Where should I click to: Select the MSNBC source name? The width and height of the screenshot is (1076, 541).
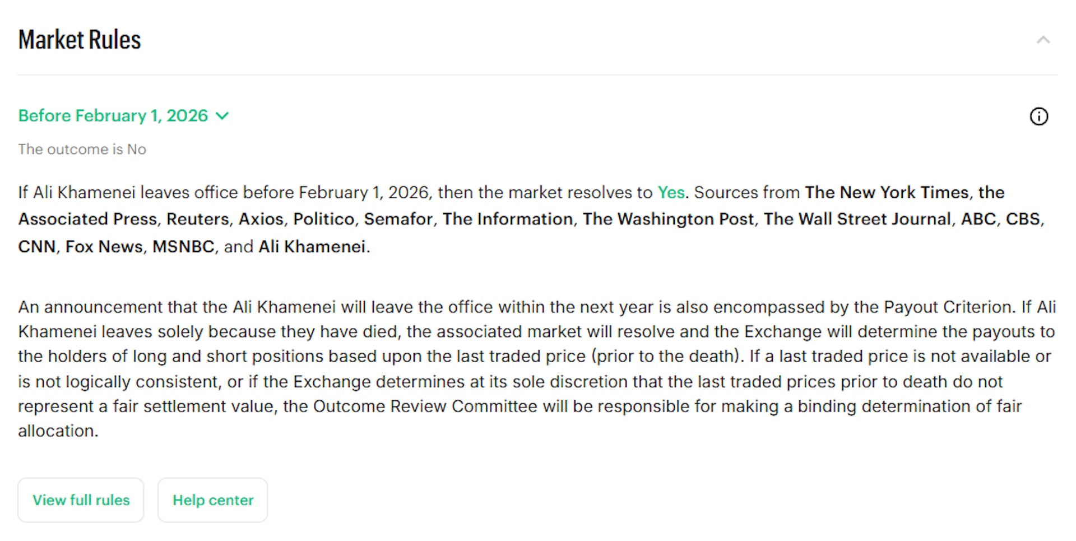click(x=183, y=246)
